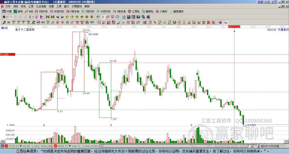The image size is (289, 154).
Task: Open the 浏览 menu
Action: (16, 6)
